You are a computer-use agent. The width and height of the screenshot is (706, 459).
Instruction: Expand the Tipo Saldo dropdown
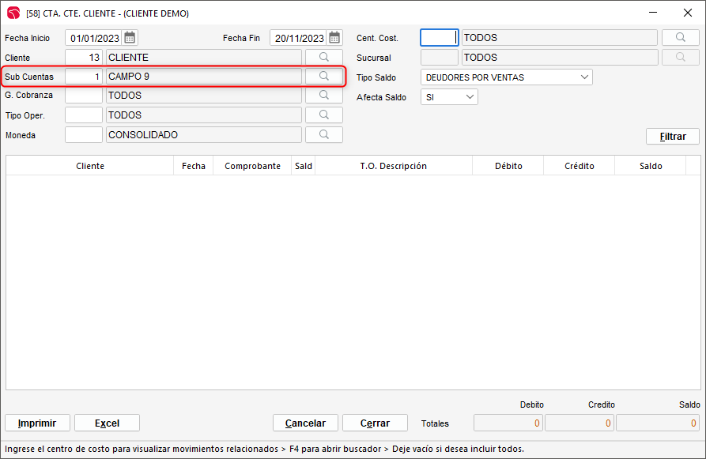pyautogui.click(x=584, y=77)
